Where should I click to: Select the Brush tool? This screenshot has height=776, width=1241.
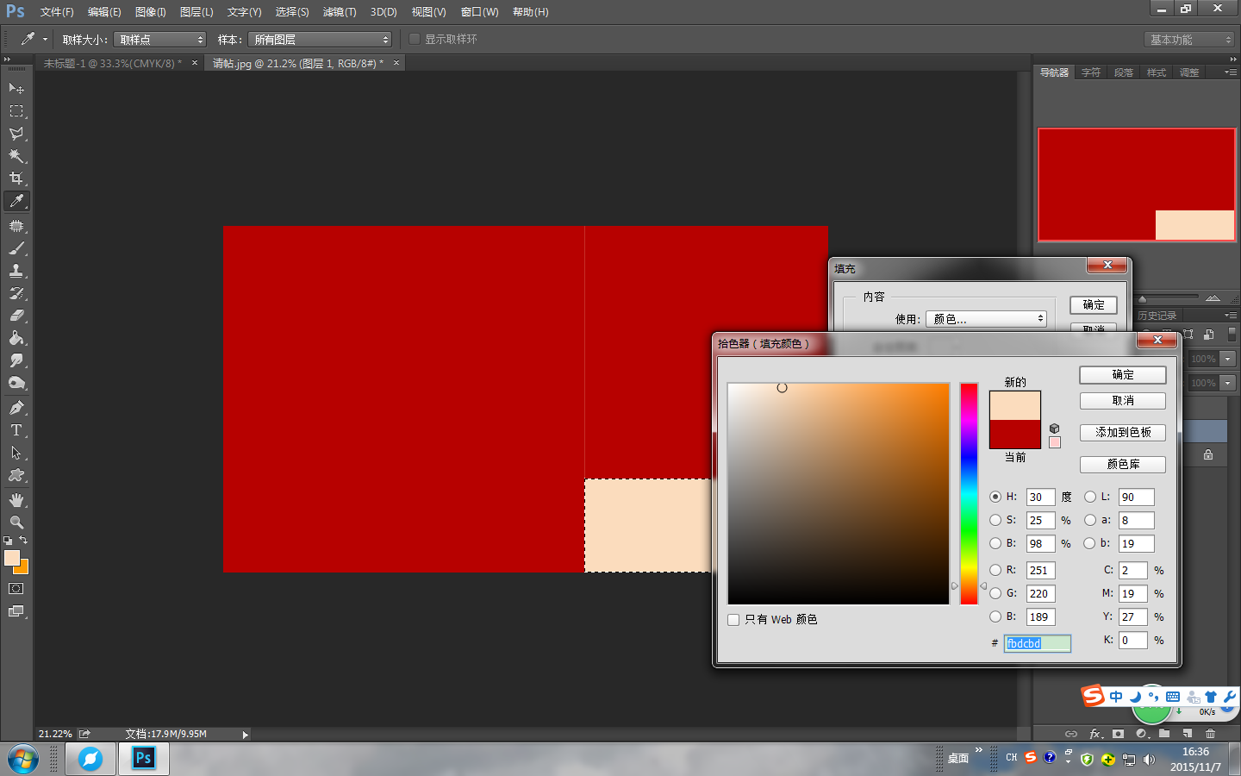(x=16, y=248)
